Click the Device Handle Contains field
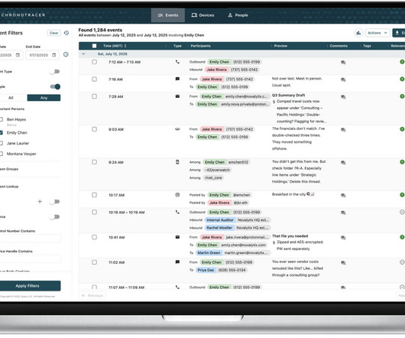Screen dimensions: 405x338 pyautogui.click(x=30, y=258)
